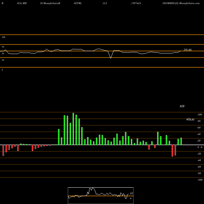
Task: Click the 937421 code in the header
Action: click(x=136, y=3)
